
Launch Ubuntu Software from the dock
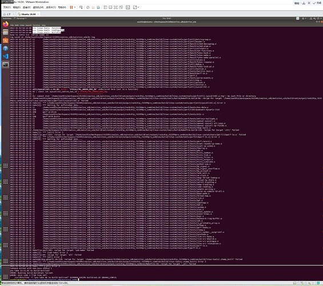pos(6,41)
